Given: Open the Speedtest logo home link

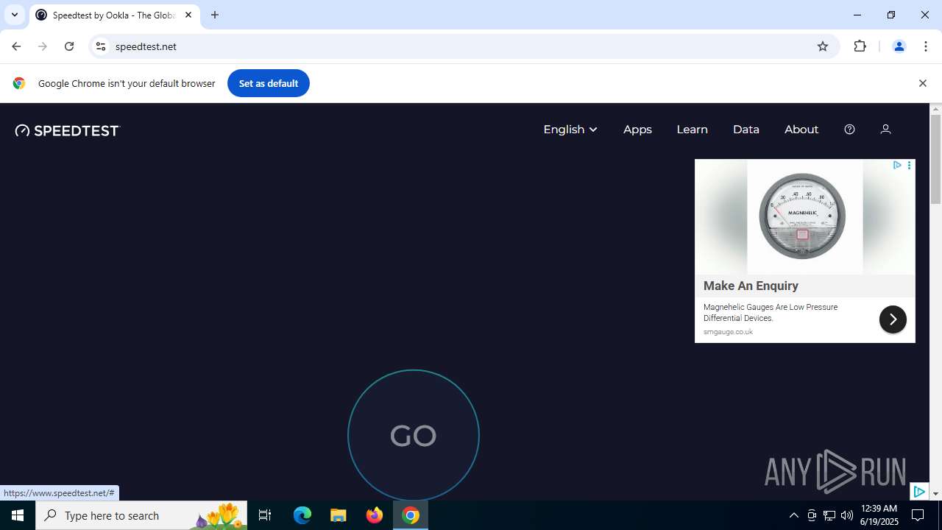Looking at the screenshot, I should [67, 130].
